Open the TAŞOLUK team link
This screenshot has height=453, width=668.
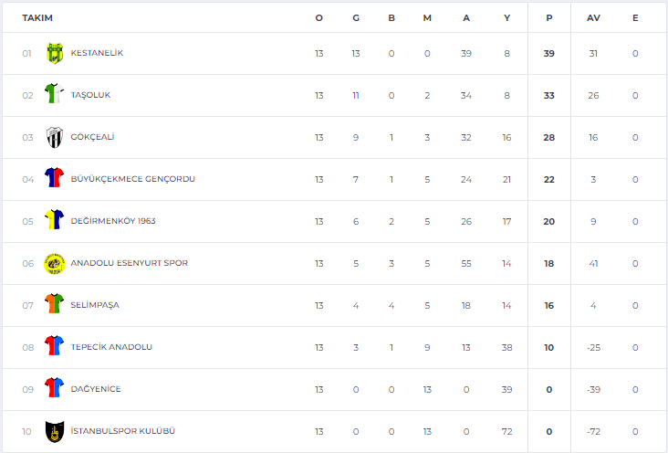coord(90,95)
